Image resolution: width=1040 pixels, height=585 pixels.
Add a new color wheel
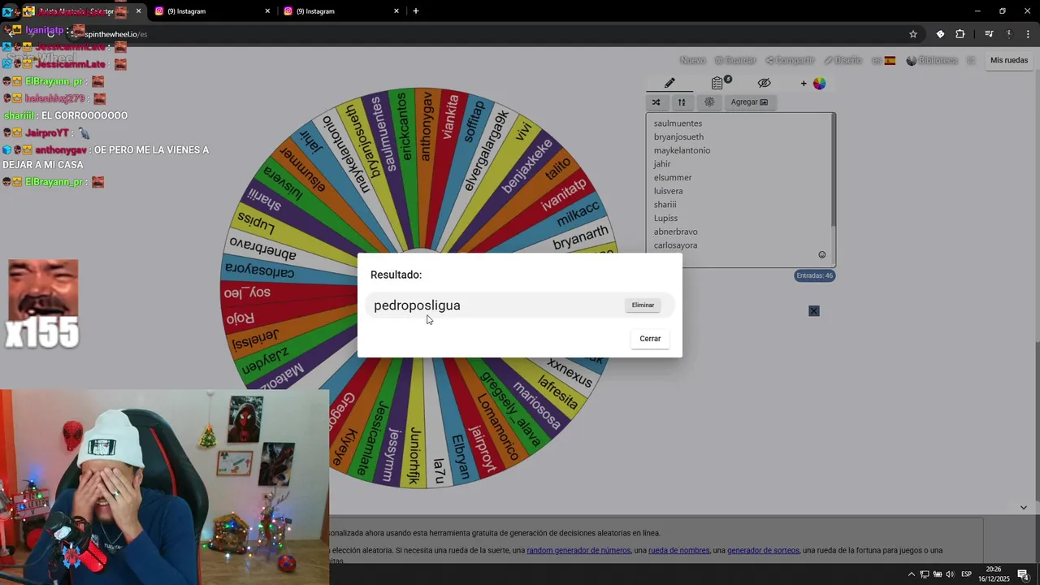coord(812,84)
